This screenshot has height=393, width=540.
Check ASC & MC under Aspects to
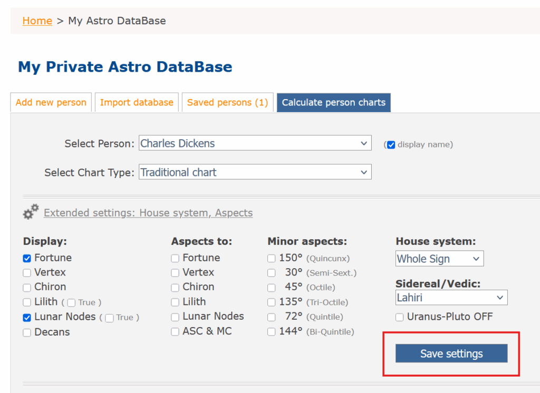[175, 332]
